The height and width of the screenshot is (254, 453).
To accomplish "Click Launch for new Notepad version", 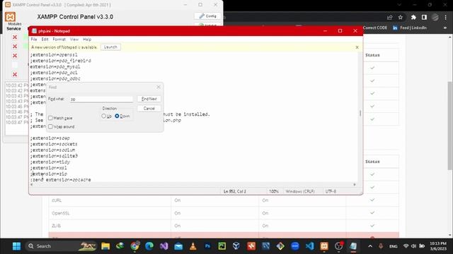I will (x=110, y=47).
